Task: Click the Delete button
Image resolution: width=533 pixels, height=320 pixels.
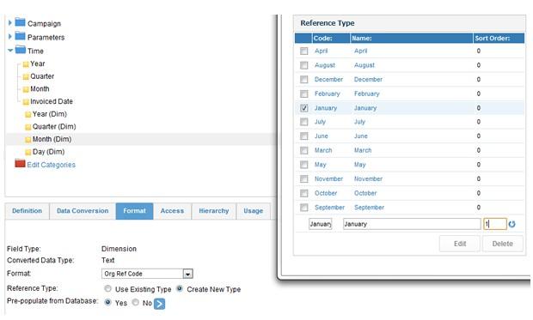Action: pyautogui.click(x=502, y=244)
